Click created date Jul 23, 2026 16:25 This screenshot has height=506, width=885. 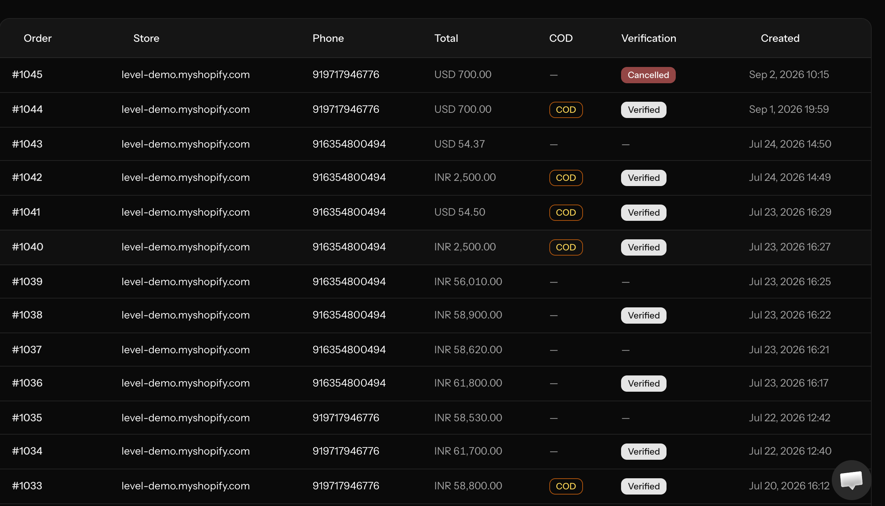click(790, 281)
